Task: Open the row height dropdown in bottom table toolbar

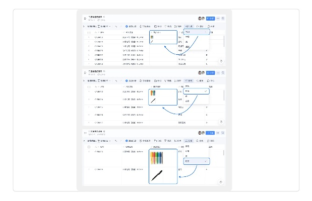Action: coord(188,141)
